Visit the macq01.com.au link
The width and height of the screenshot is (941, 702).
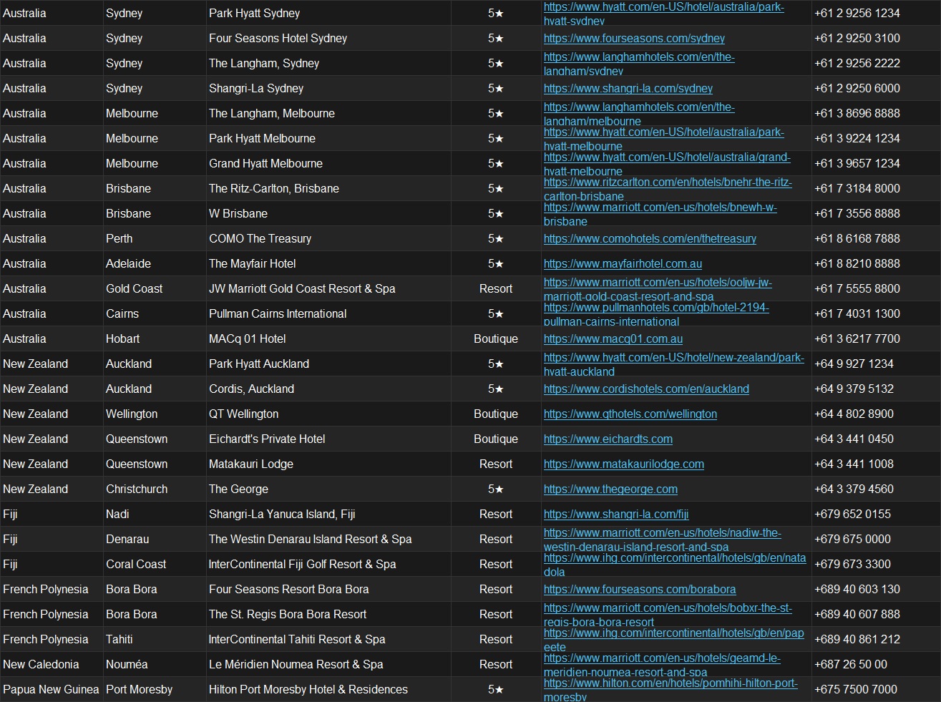click(x=613, y=338)
